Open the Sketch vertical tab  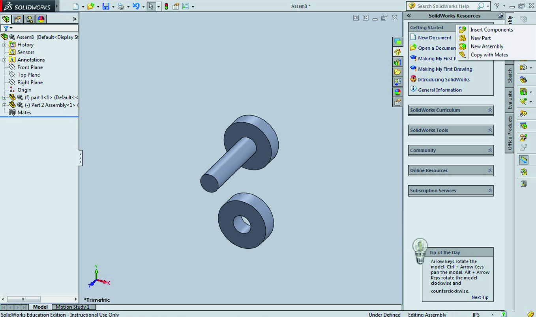510,76
